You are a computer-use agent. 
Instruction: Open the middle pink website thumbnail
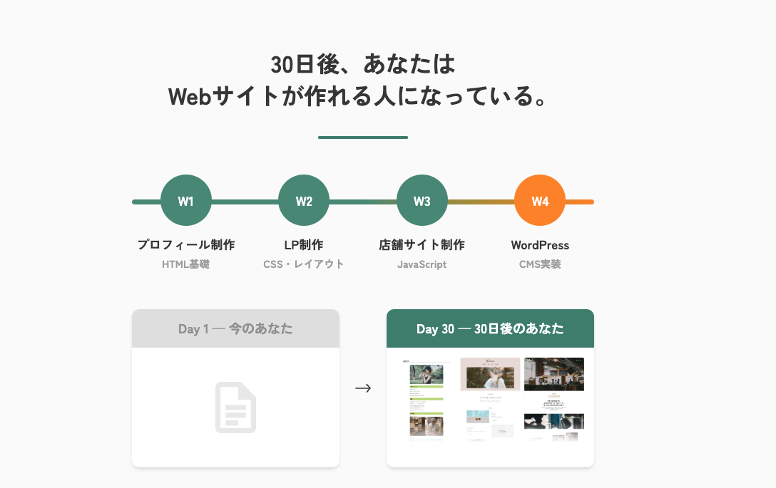click(491, 399)
